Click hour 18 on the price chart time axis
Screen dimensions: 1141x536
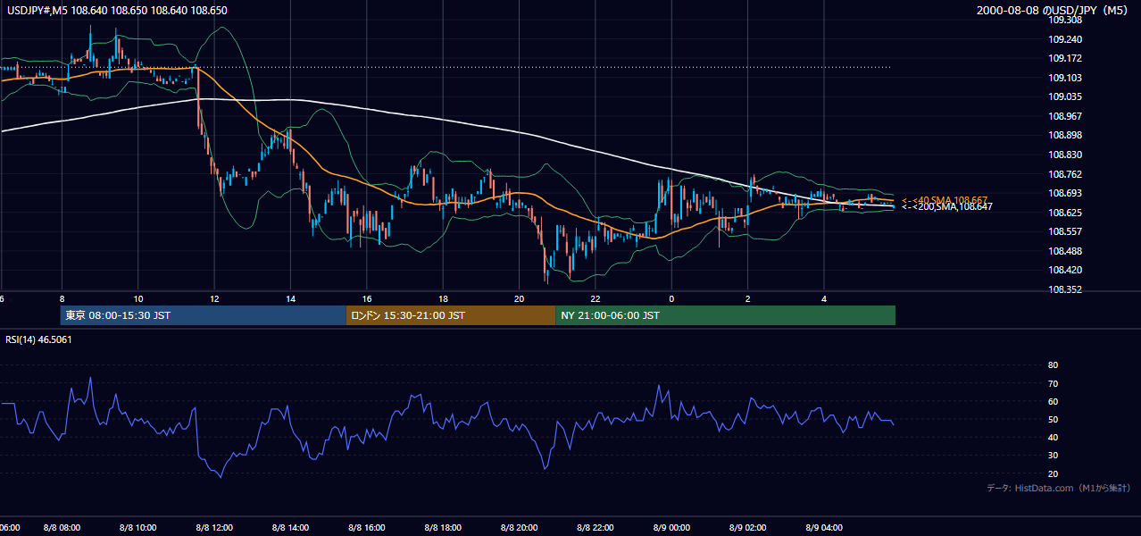(x=443, y=298)
